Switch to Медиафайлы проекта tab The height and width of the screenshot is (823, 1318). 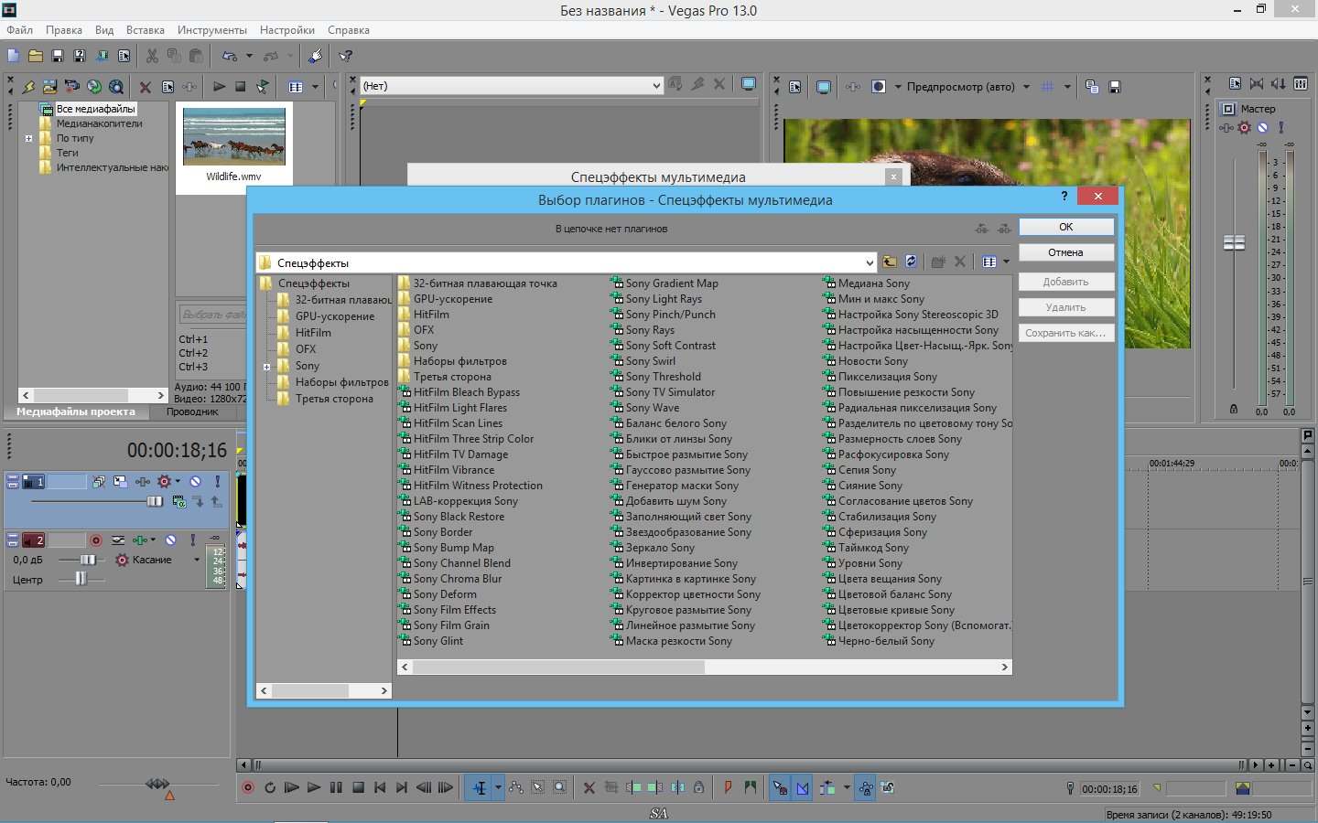pos(76,412)
